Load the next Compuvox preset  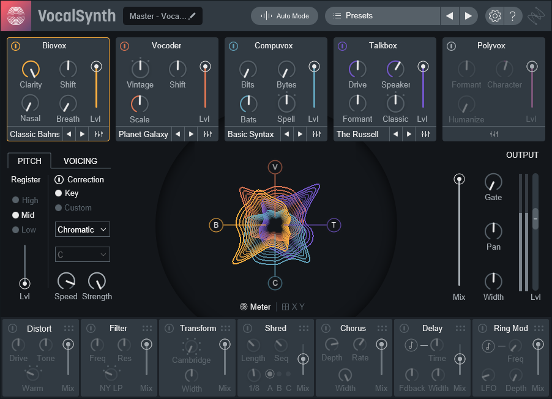point(300,134)
